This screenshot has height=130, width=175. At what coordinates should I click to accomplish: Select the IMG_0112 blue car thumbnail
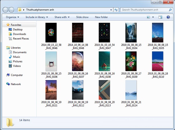(78, 90)
